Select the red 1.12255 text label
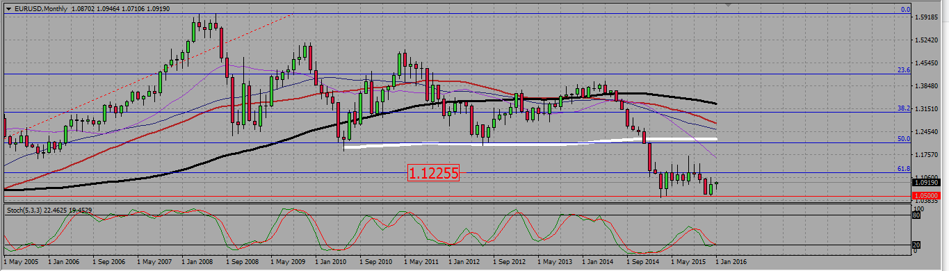949x271 pixels. 433,174
